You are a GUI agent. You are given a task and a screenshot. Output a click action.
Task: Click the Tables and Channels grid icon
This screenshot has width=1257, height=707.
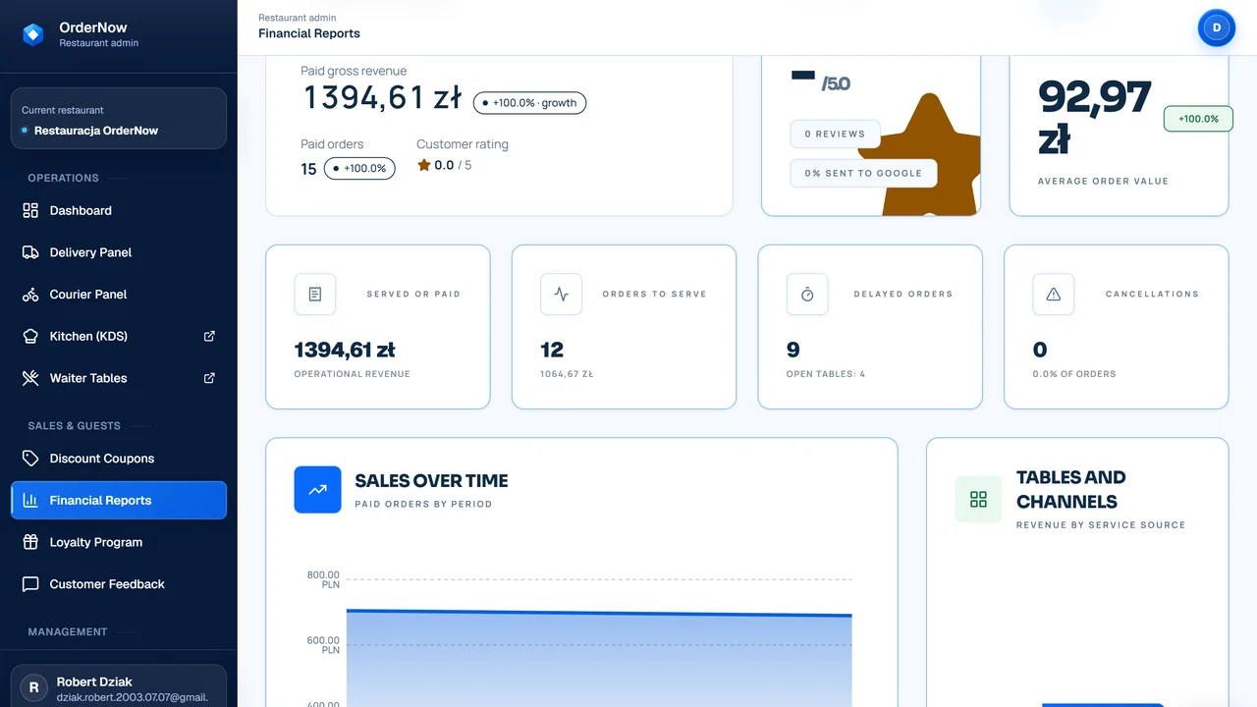[x=978, y=500]
